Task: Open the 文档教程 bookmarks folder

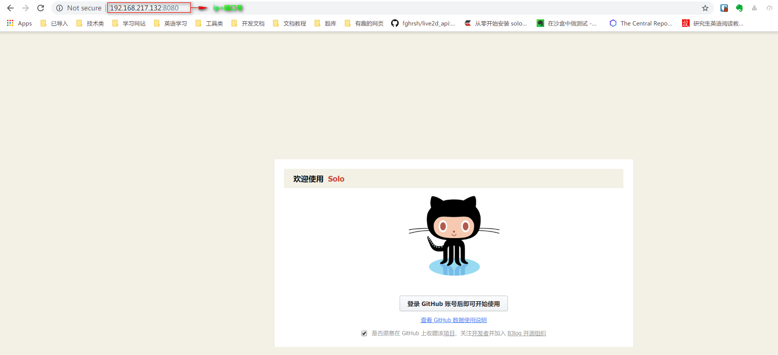Action: pyautogui.click(x=290, y=23)
